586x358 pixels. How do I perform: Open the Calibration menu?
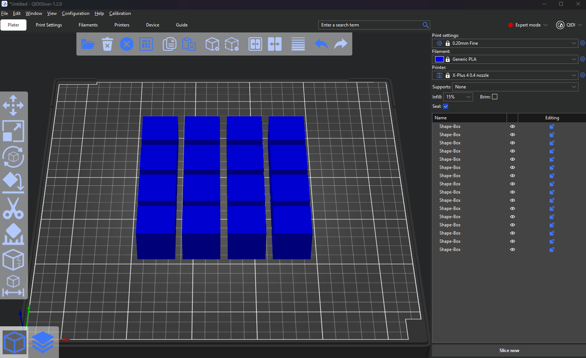tap(120, 13)
